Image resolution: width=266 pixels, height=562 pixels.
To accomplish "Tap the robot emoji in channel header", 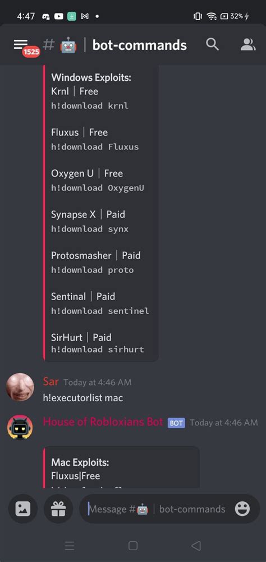I will [x=68, y=45].
